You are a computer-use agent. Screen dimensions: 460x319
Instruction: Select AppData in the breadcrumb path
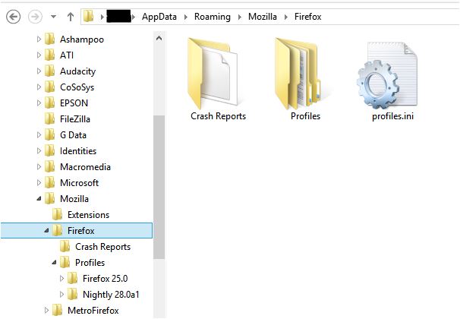point(159,17)
